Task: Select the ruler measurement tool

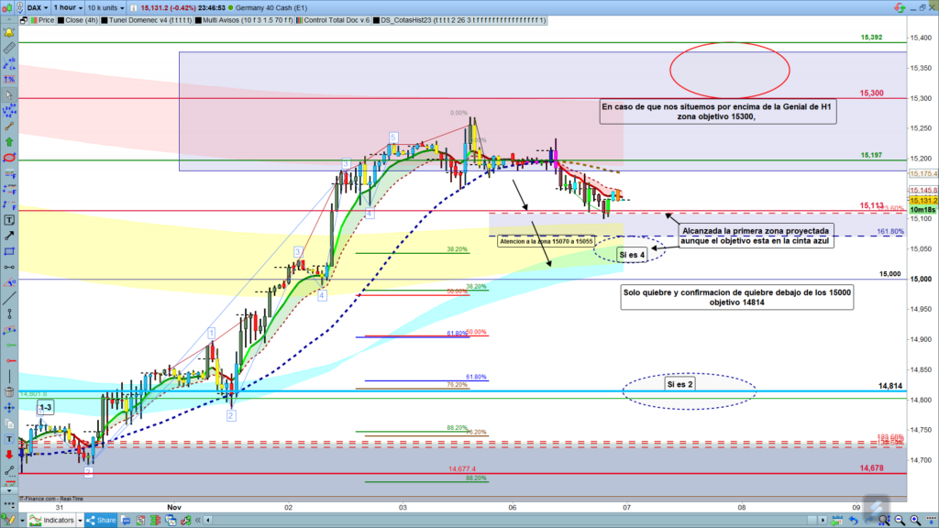Action: pos(9,48)
